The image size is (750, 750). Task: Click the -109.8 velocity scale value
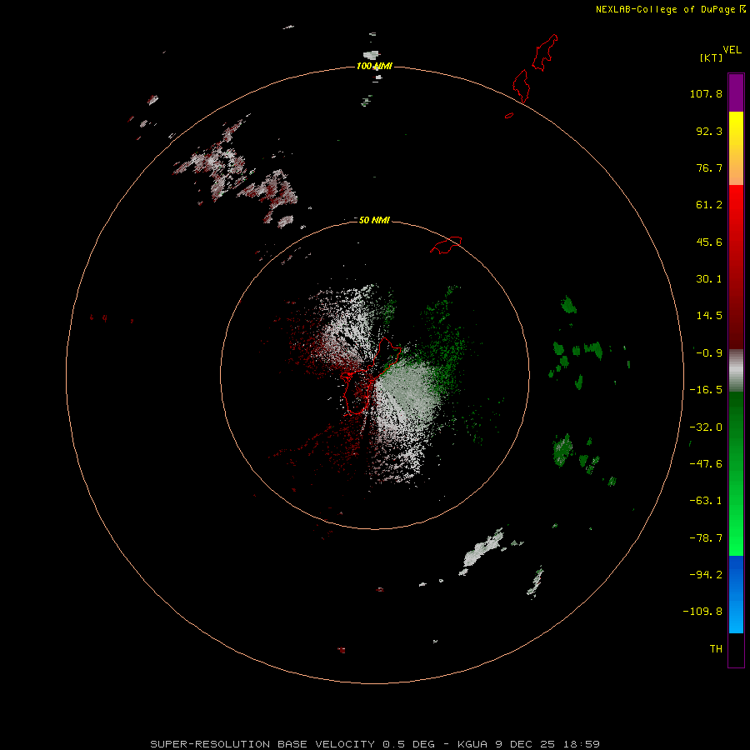coord(702,612)
